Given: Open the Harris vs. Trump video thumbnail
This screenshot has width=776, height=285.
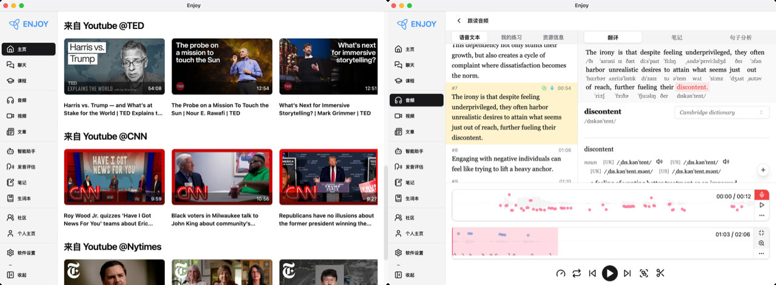Looking at the screenshot, I should [114, 67].
